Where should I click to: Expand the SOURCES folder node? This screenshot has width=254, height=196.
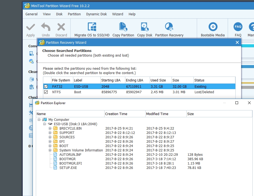tap(50, 137)
